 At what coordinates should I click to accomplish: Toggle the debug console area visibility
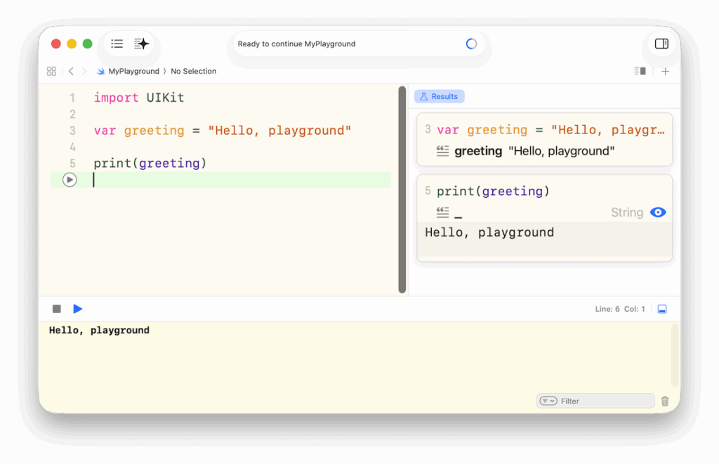662,309
